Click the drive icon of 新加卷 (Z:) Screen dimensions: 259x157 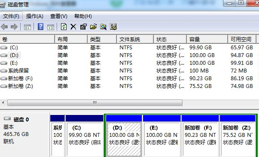(4, 86)
